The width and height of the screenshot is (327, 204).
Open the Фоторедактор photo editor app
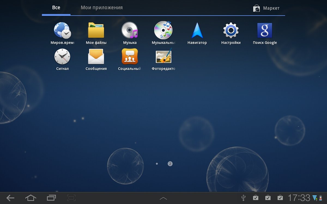coord(163,57)
